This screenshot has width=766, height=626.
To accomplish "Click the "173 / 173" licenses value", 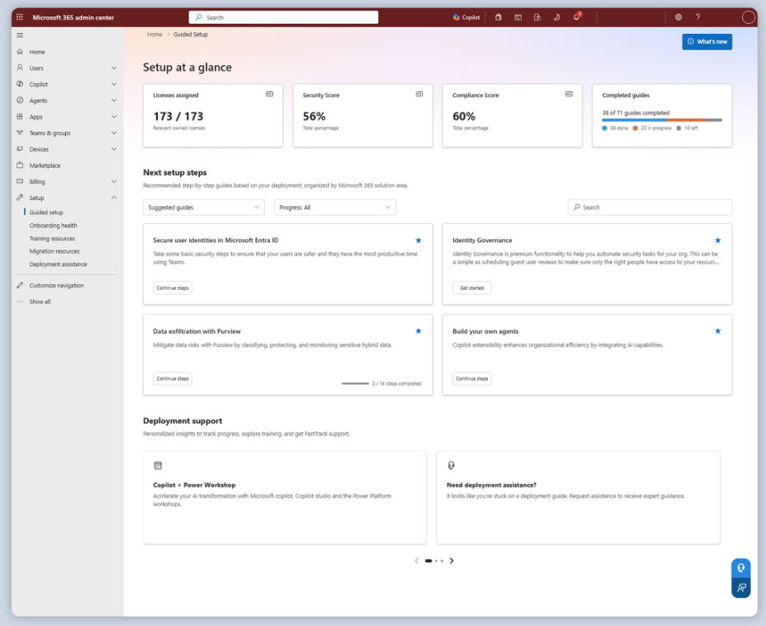I will point(179,116).
